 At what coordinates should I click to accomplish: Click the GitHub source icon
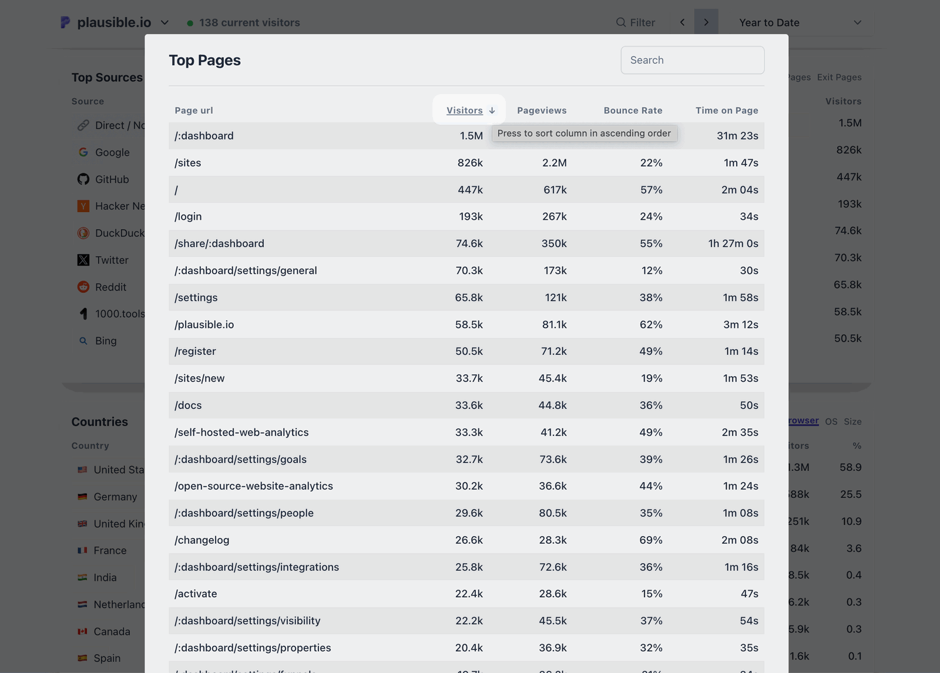pyautogui.click(x=83, y=179)
